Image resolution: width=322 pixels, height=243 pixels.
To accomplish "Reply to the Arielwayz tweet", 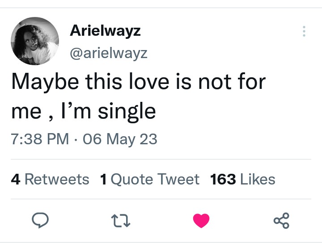I will (41, 220).
